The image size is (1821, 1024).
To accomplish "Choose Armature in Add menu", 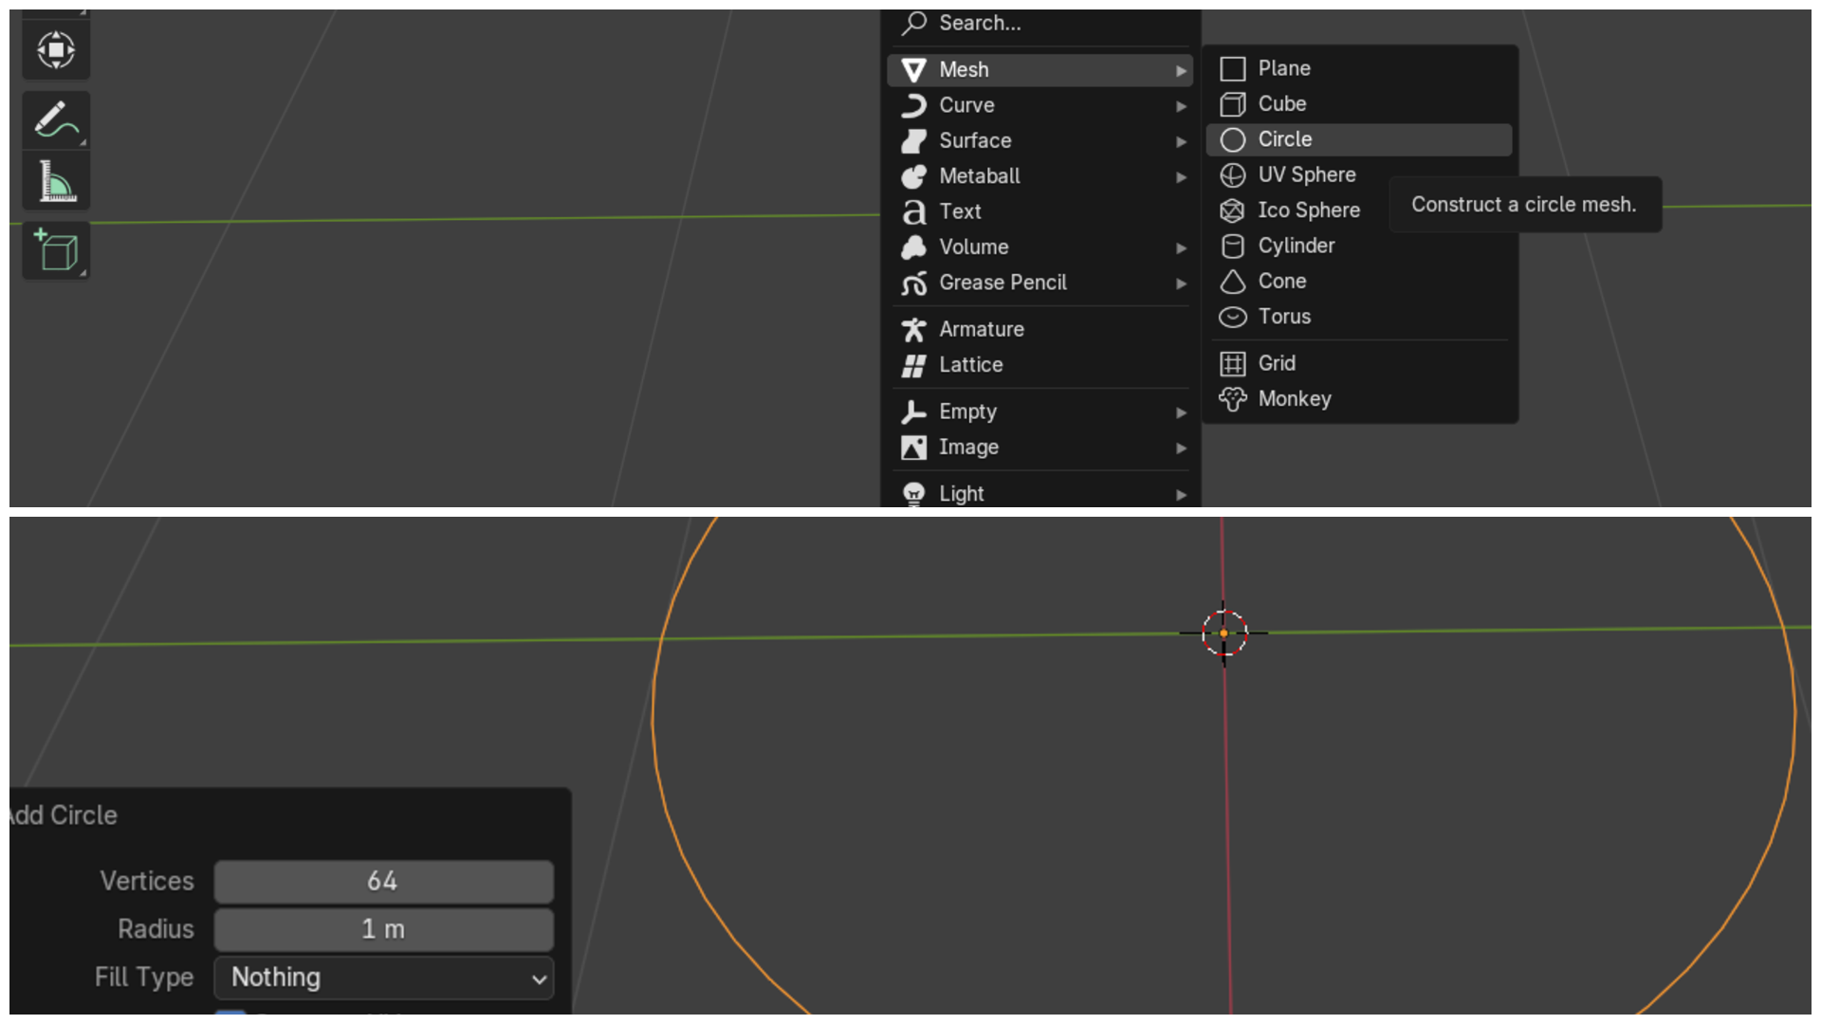I will coord(1039,329).
